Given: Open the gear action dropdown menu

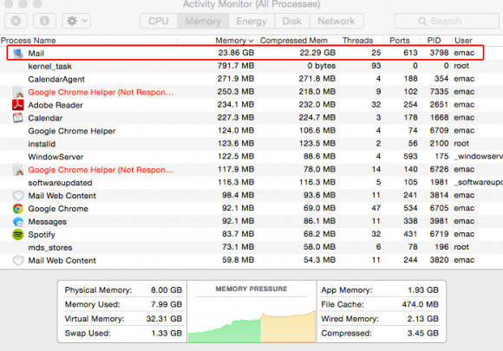Looking at the screenshot, I should coord(76,21).
